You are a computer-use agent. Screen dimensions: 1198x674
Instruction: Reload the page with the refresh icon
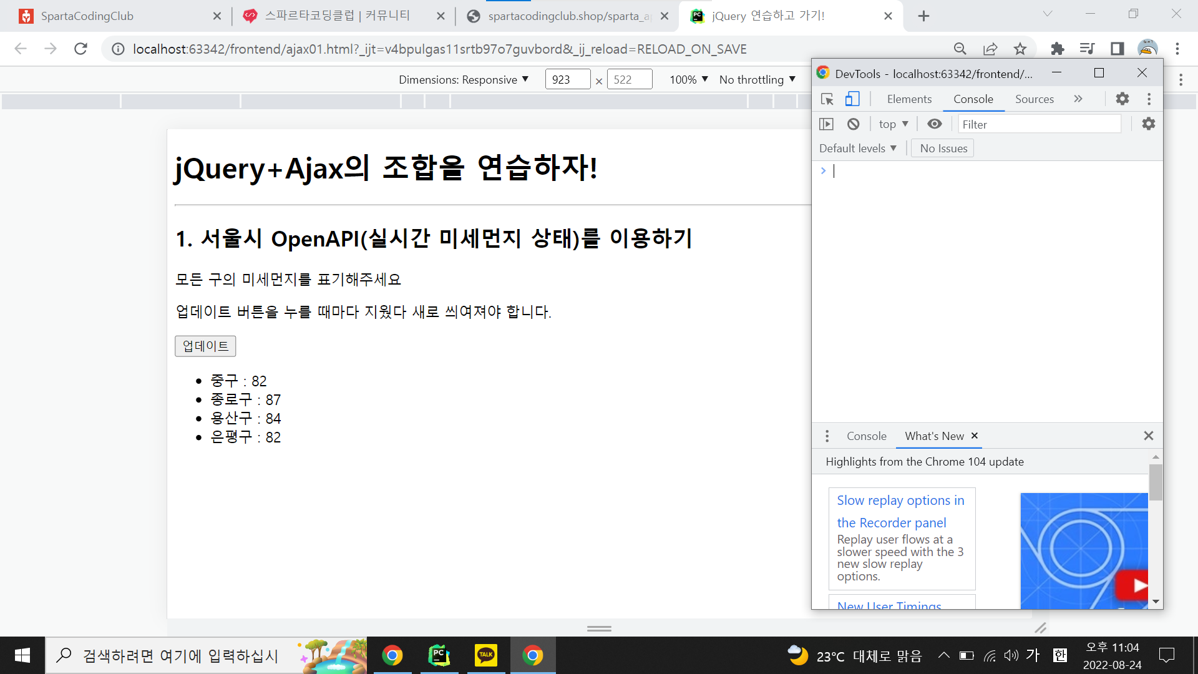pos(80,49)
